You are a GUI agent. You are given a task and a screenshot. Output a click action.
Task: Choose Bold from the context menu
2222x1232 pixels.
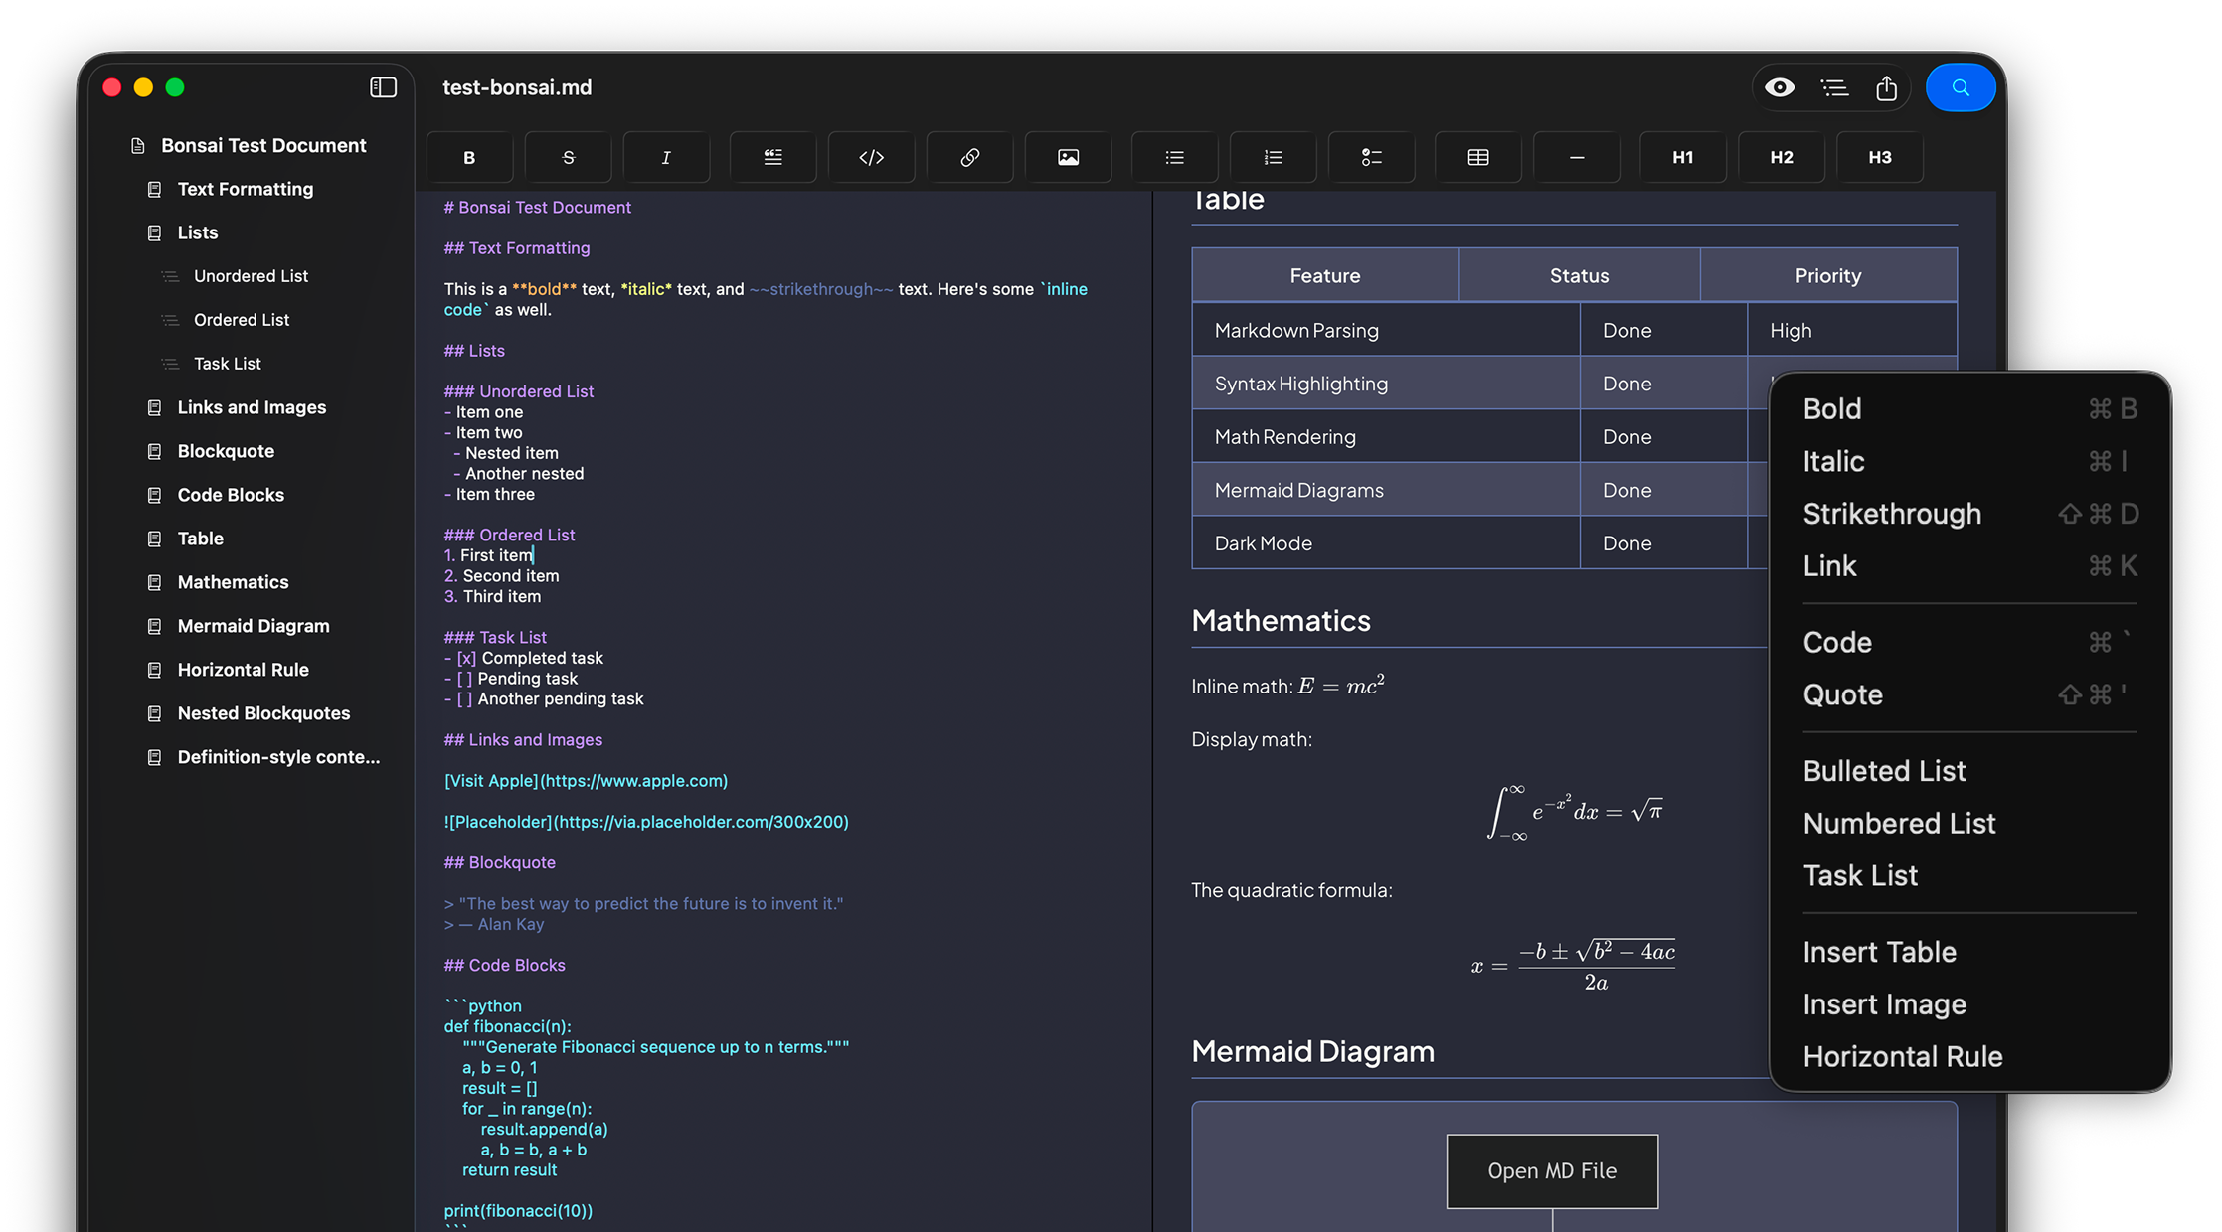[1969, 408]
